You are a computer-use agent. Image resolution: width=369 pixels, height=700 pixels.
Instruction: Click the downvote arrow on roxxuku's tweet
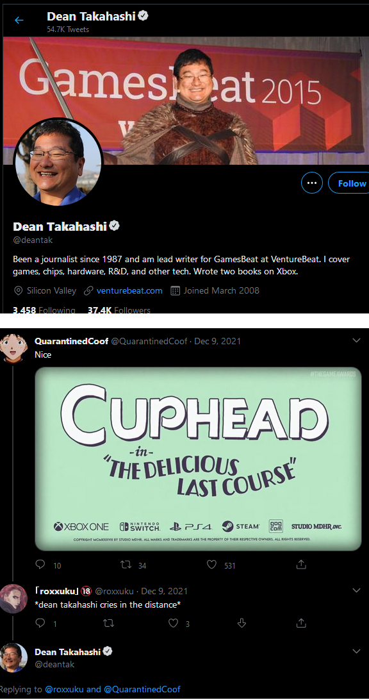pyautogui.click(x=242, y=623)
